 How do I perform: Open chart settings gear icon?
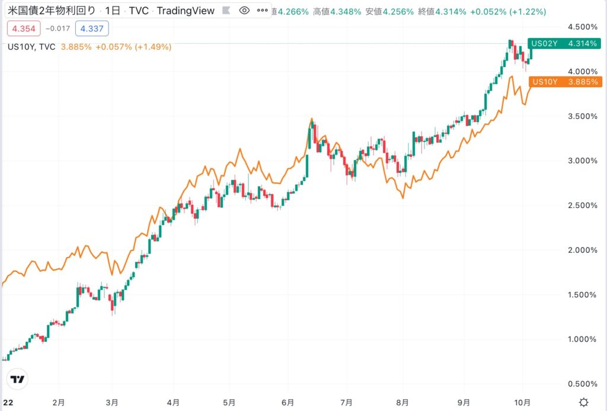pyautogui.click(x=584, y=402)
